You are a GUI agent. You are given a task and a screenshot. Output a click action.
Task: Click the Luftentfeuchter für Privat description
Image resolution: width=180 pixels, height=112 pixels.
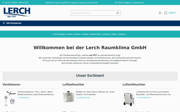point(154,93)
